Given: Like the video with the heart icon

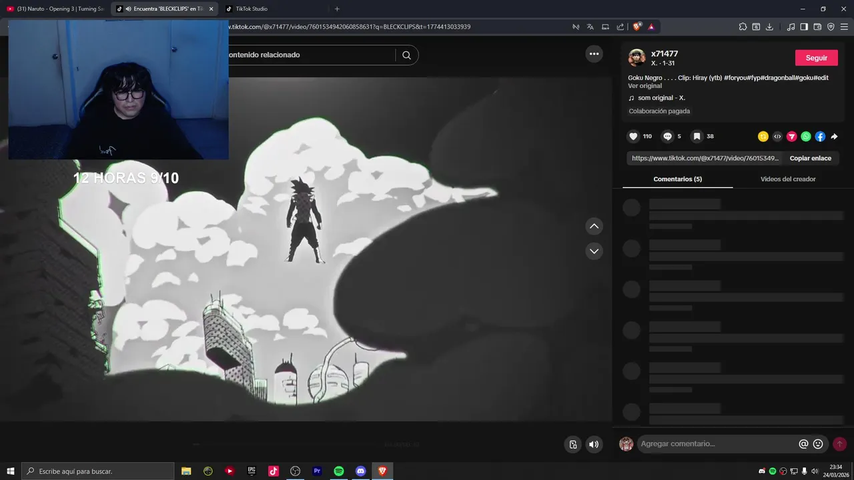Looking at the screenshot, I should click(633, 136).
